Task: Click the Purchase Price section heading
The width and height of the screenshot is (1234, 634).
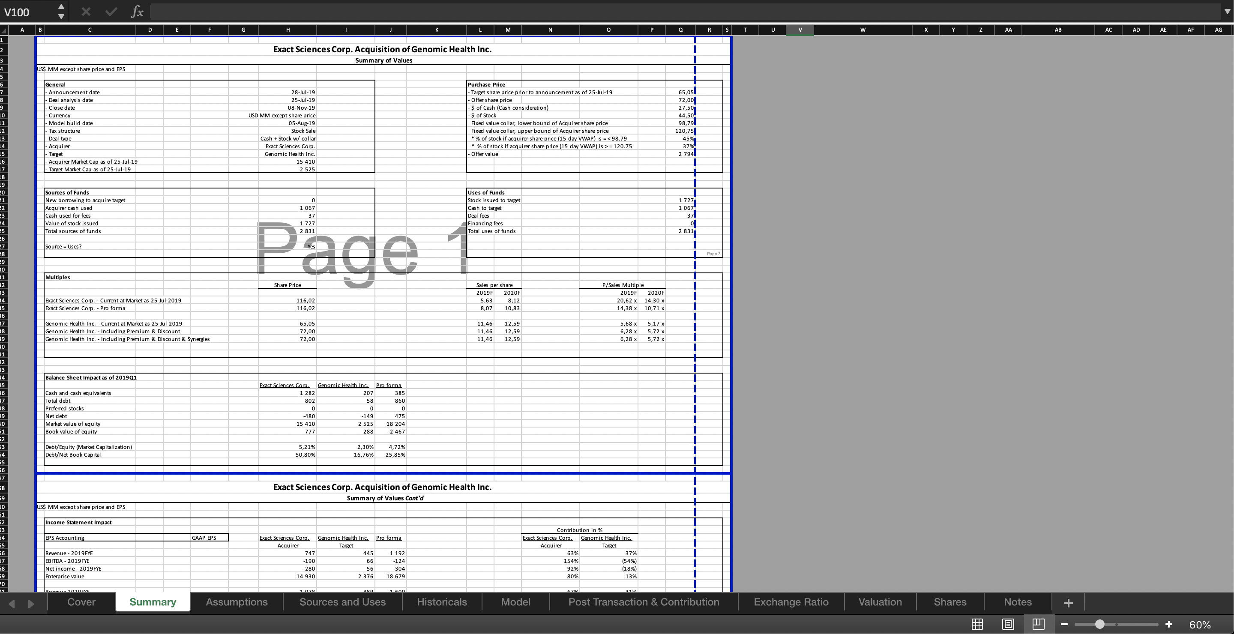Action: (x=486, y=85)
